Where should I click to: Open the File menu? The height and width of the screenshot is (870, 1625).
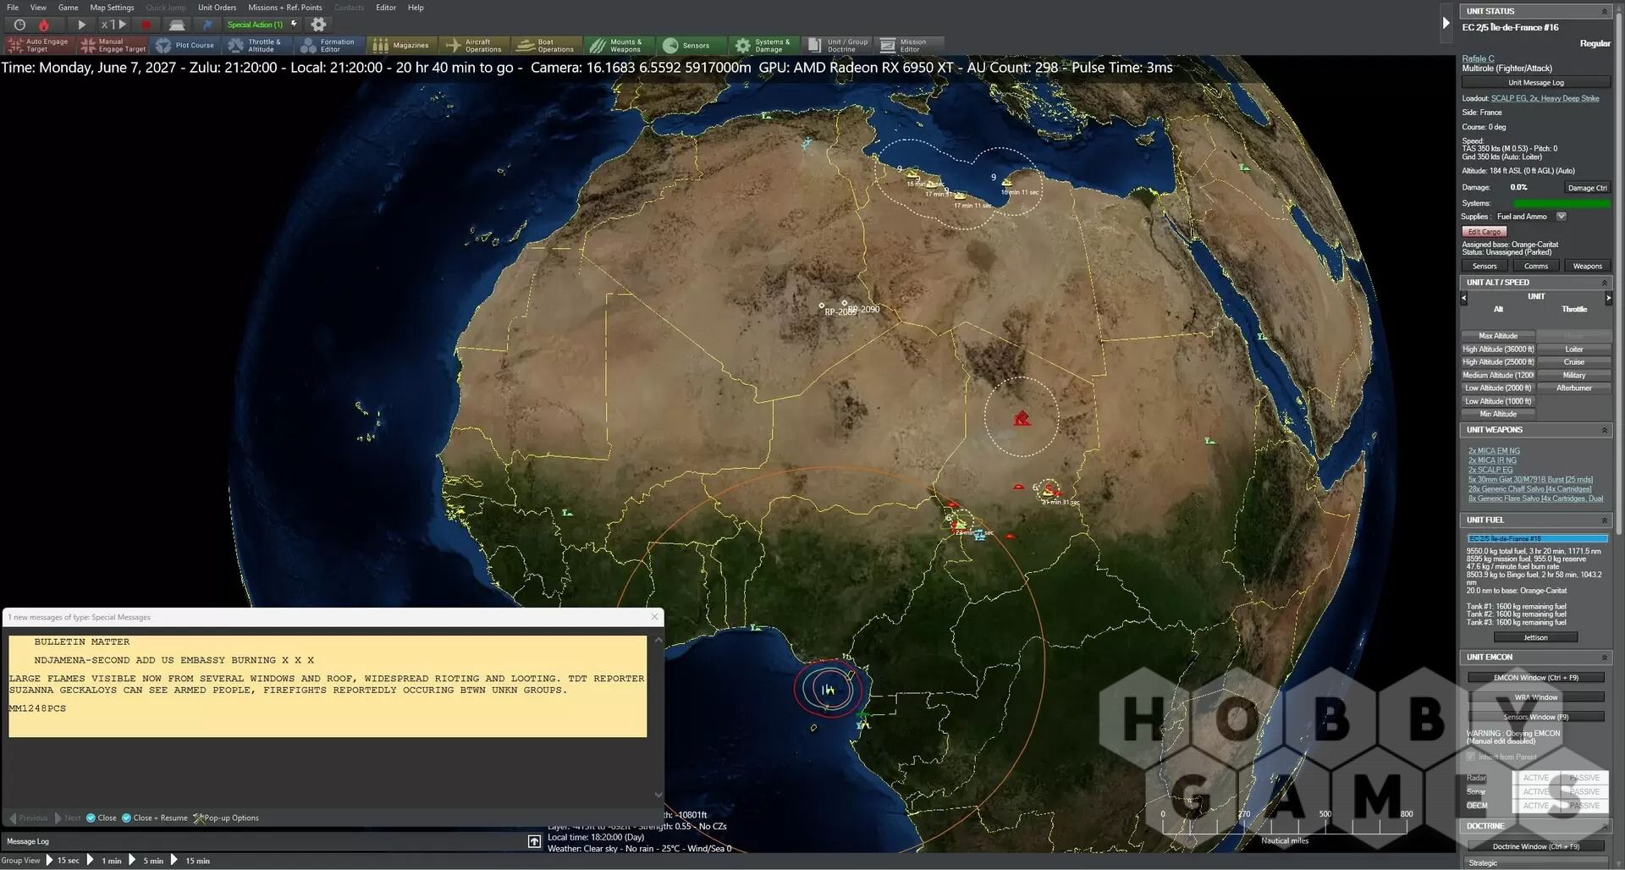pos(13,8)
